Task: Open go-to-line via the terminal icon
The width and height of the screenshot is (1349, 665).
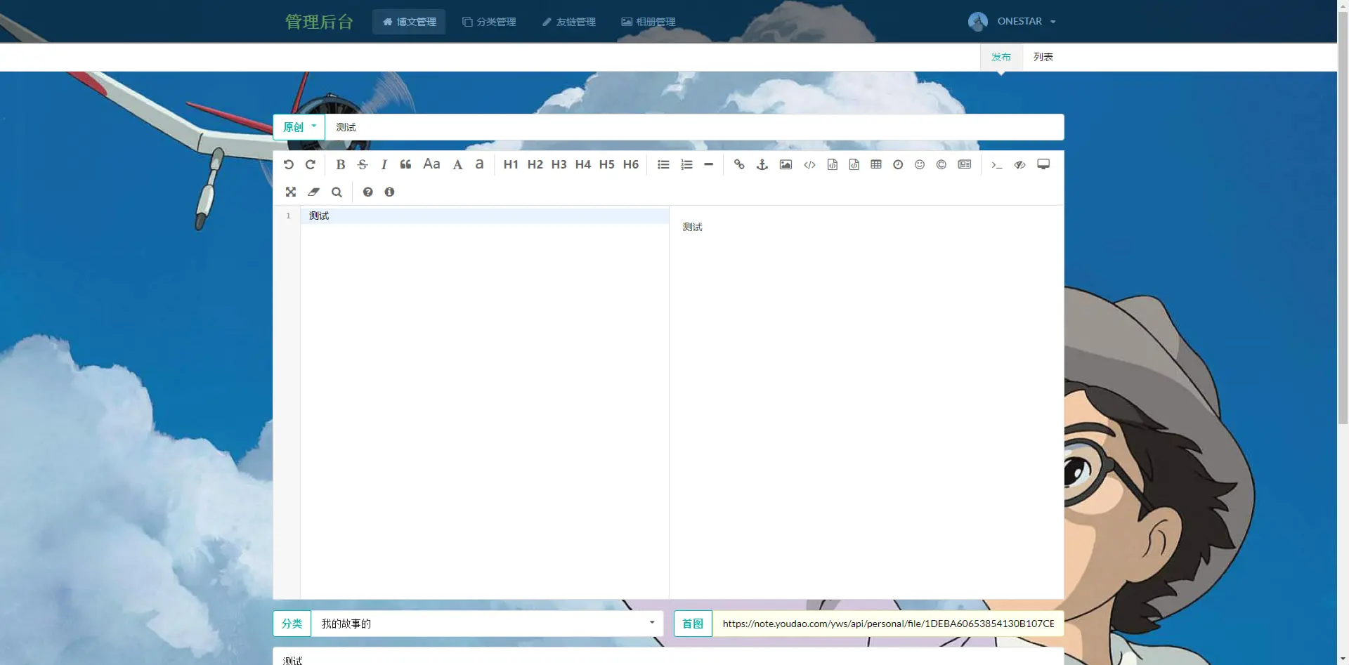Action: (997, 164)
